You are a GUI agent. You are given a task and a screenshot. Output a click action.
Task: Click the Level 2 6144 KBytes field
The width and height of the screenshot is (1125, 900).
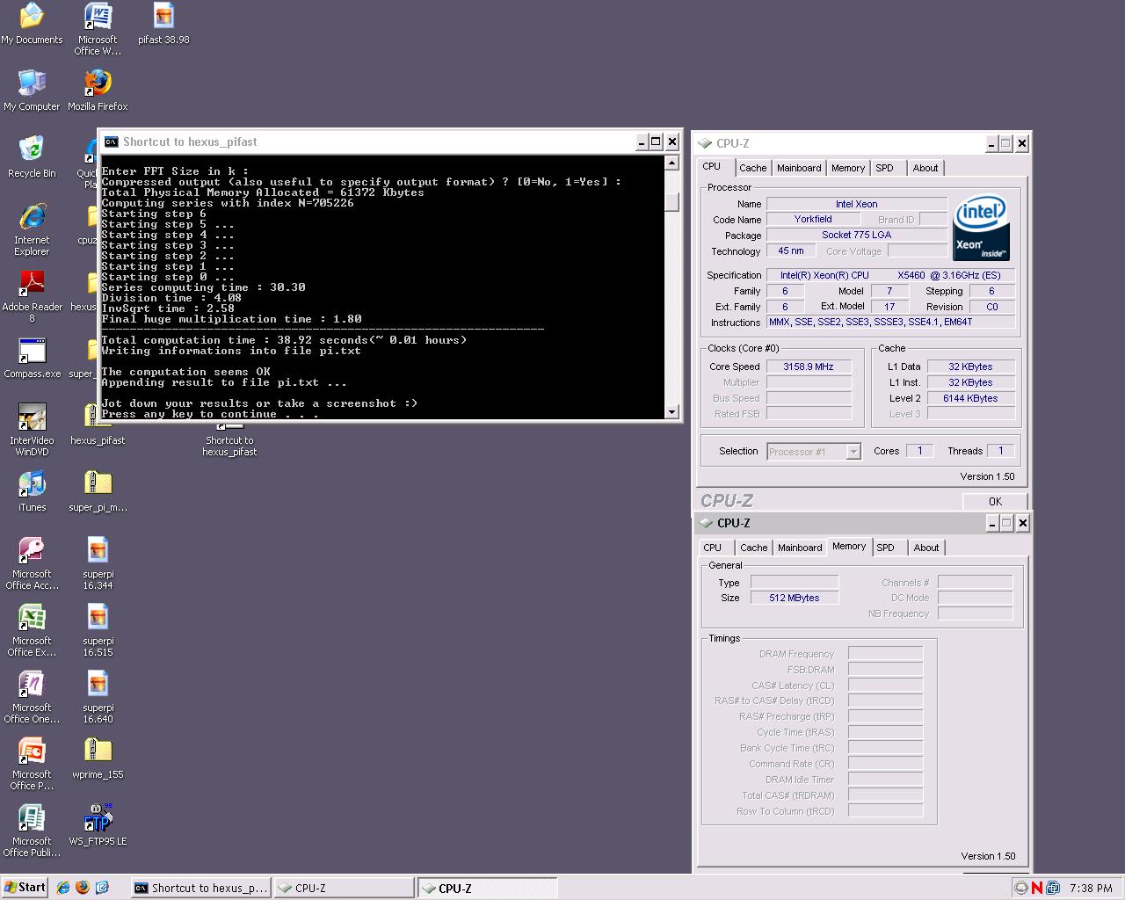[971, 398]
